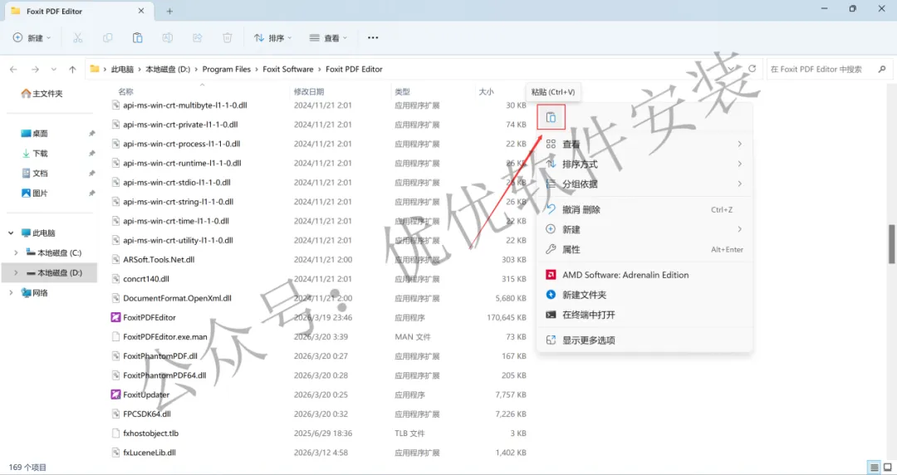The image size is (897, 475).
Task: Open the Sort (排序) dropdown in toolbar
Action: [273, 37]
